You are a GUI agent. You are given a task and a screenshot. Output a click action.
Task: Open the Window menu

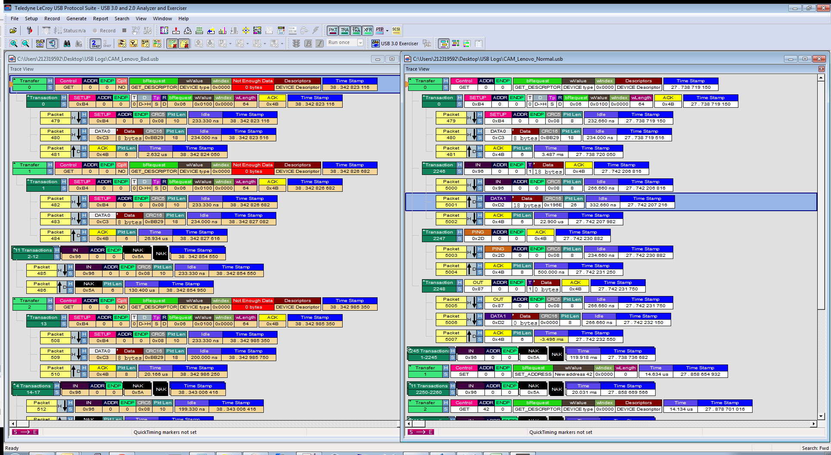(x=162, y=19)
